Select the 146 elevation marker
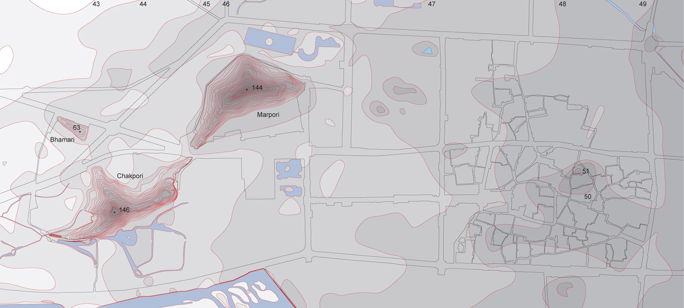Image resolution: width=684 pixels, height=308 pixels. pos(124,210)
